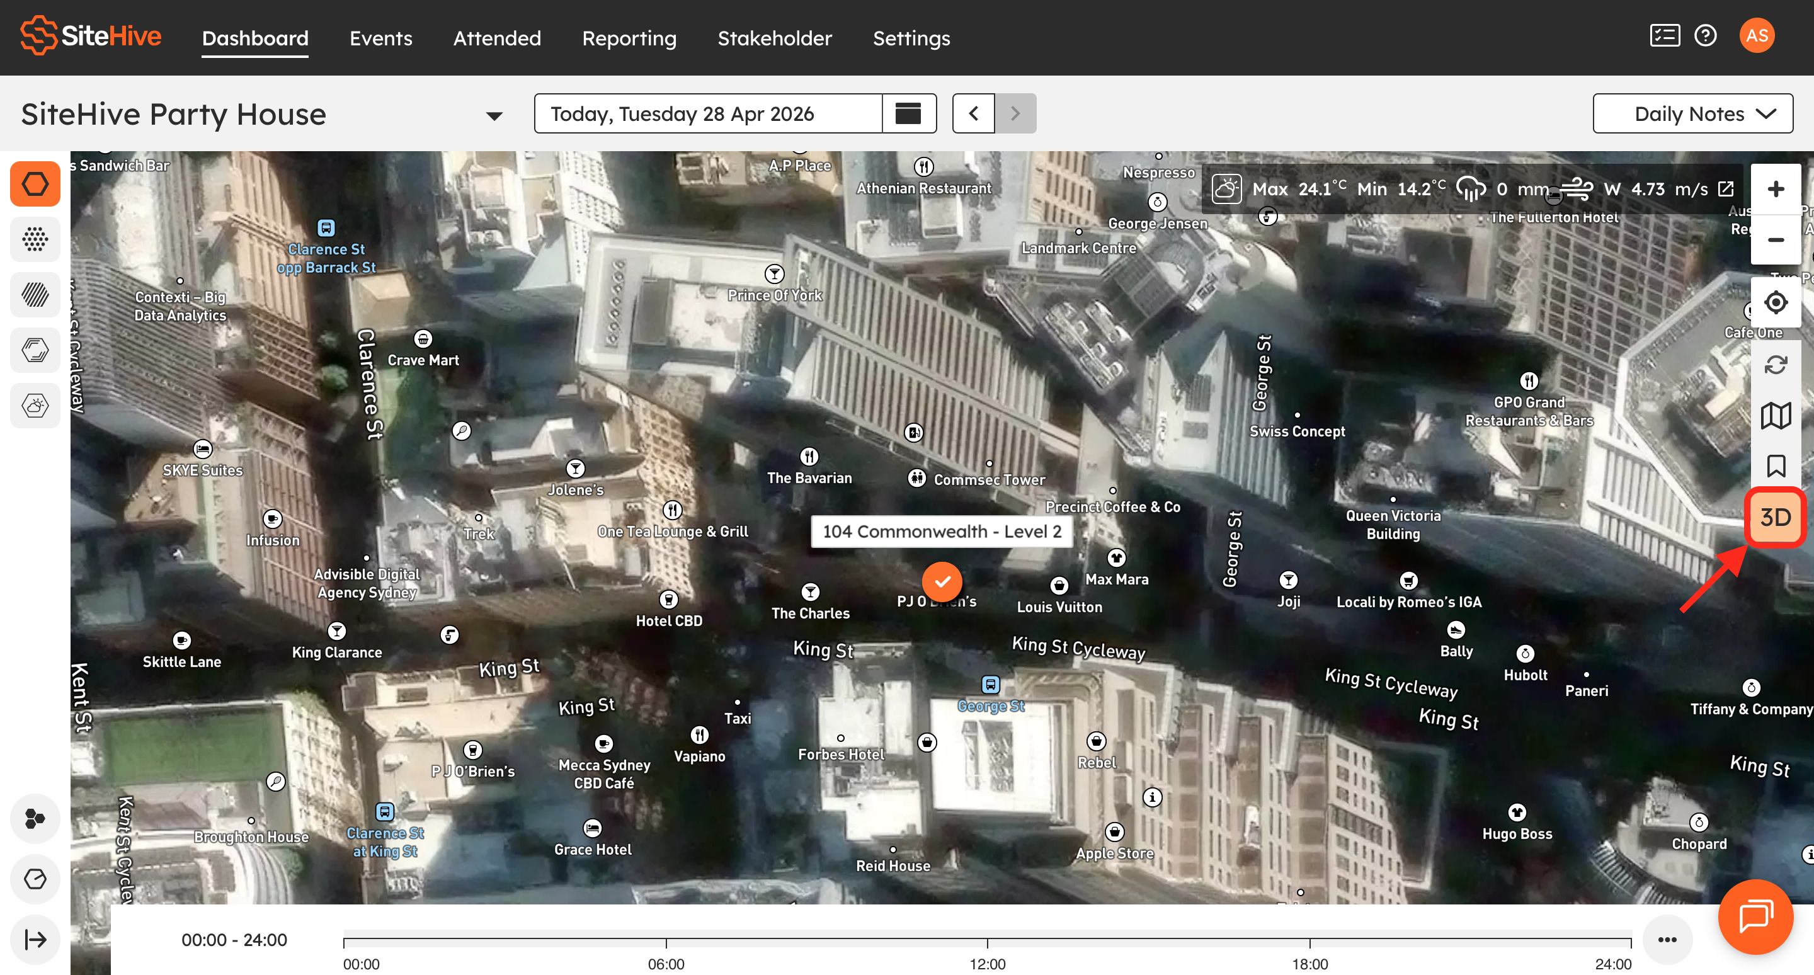Click the 06:00 tick on the timeline
This screenshot has height=975, width=1814.
click(x=666, y=944)
